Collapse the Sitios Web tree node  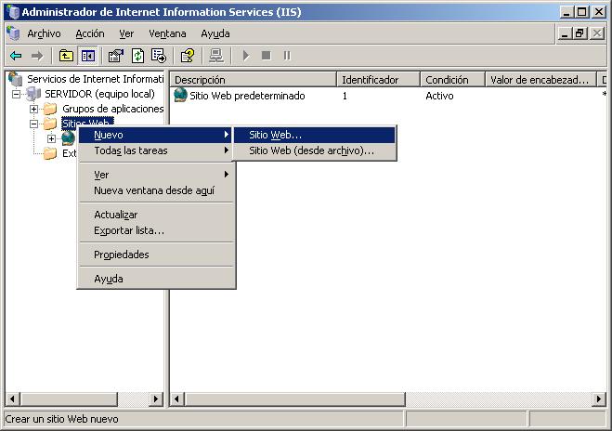point(34,124)
